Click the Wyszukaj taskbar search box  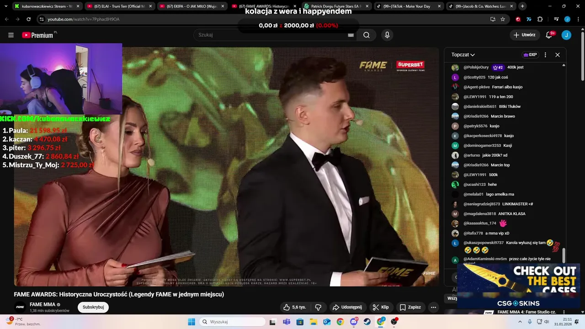click(x=232, y=322)
